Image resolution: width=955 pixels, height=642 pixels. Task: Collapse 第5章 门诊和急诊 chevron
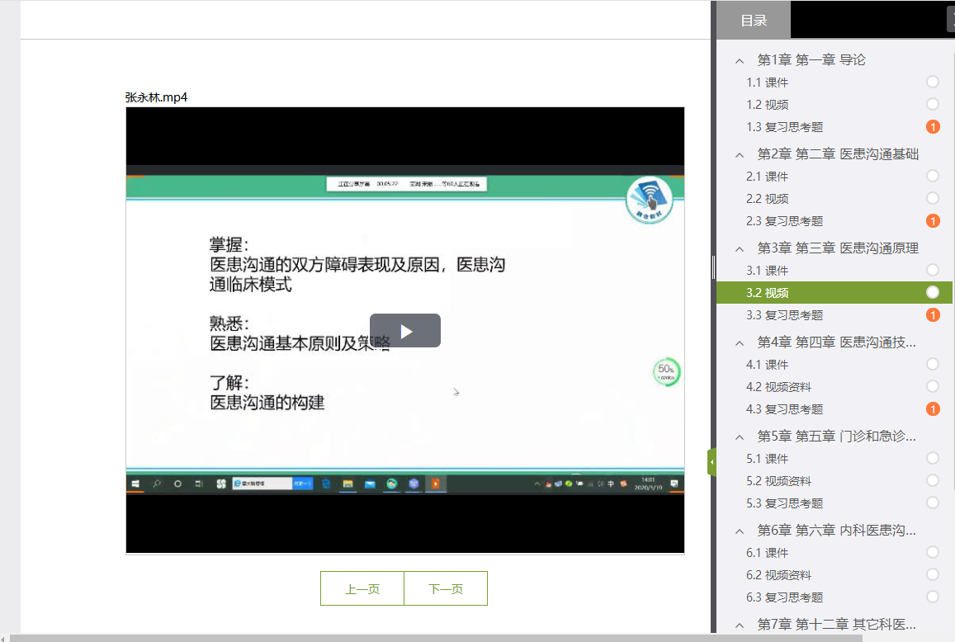coord(740,437)
